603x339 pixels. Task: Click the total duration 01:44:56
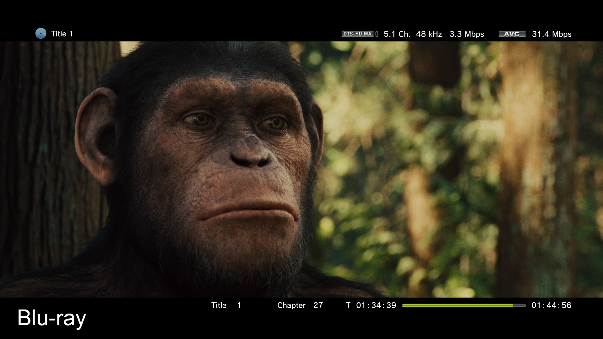(x=551, y=305)
